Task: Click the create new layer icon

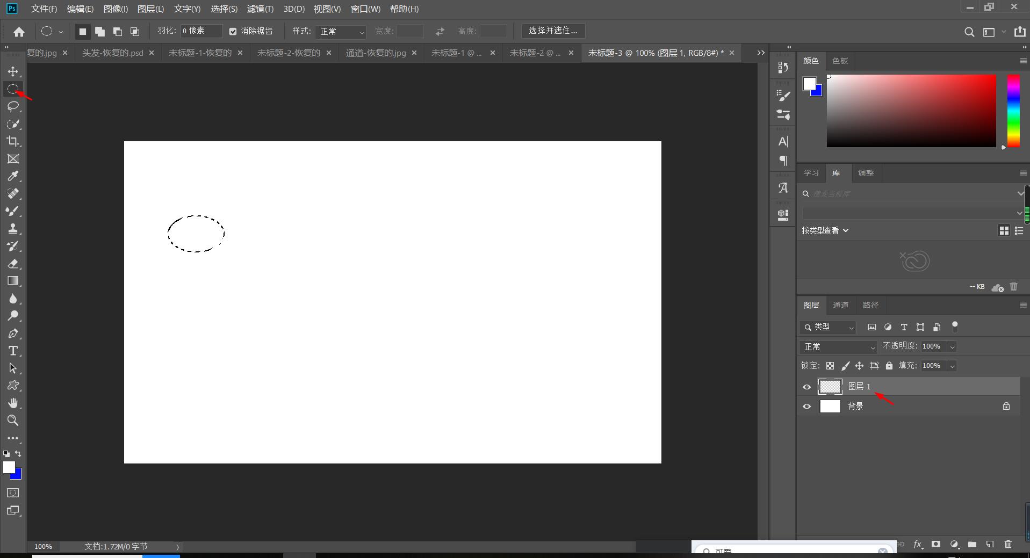Action: (x=990, y=544)
